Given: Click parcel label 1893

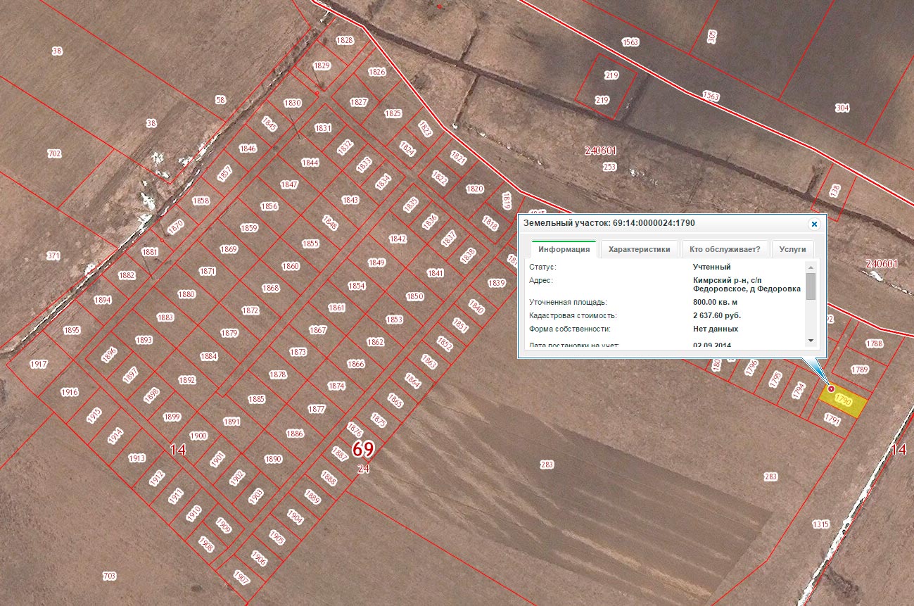Looking at the screenshot, I should (x=144, y=340).
